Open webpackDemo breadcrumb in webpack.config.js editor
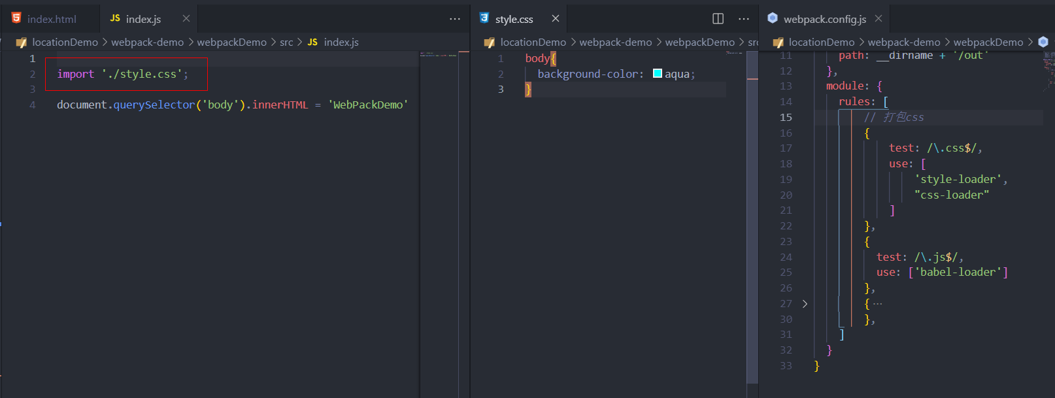1055x398 pixels. (x=988, y=42)
